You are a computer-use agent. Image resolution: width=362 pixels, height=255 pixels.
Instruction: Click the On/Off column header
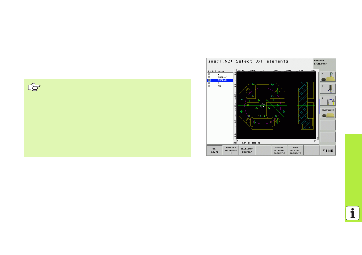(212, 71)
